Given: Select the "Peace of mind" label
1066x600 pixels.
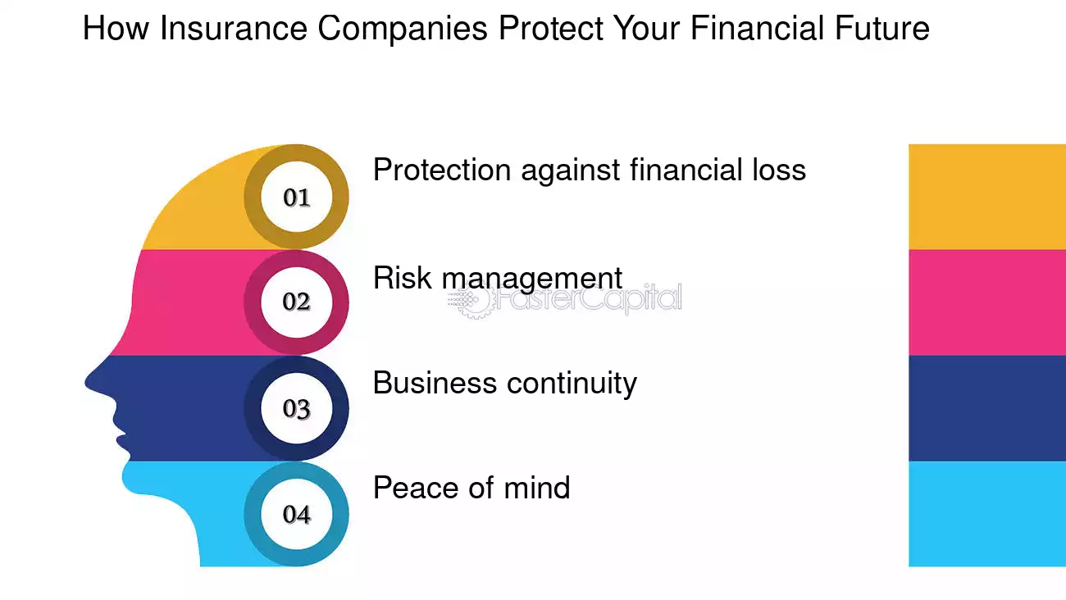Looking at the screenshot, I should point(471,488).
